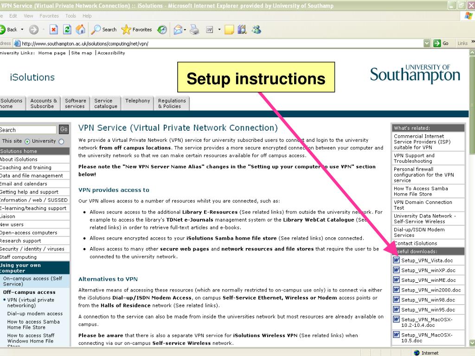Click the page scrollbar up arrow
This screenshot has width=475, height=356.
click(472, 52)
